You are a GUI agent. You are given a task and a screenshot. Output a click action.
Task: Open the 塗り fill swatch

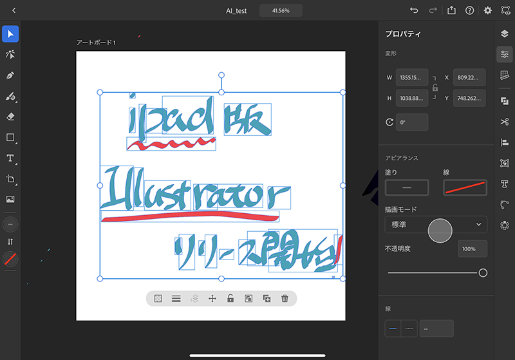407,187
